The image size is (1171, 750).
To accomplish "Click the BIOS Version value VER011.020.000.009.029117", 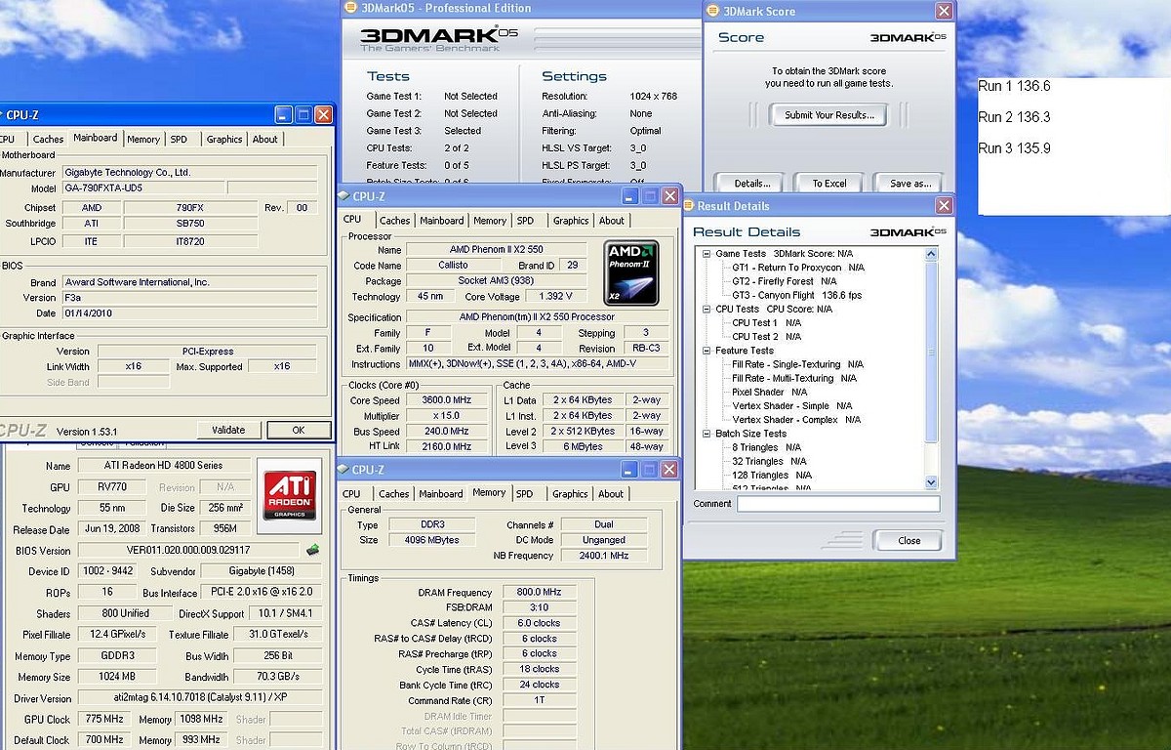I will point(188,551).
